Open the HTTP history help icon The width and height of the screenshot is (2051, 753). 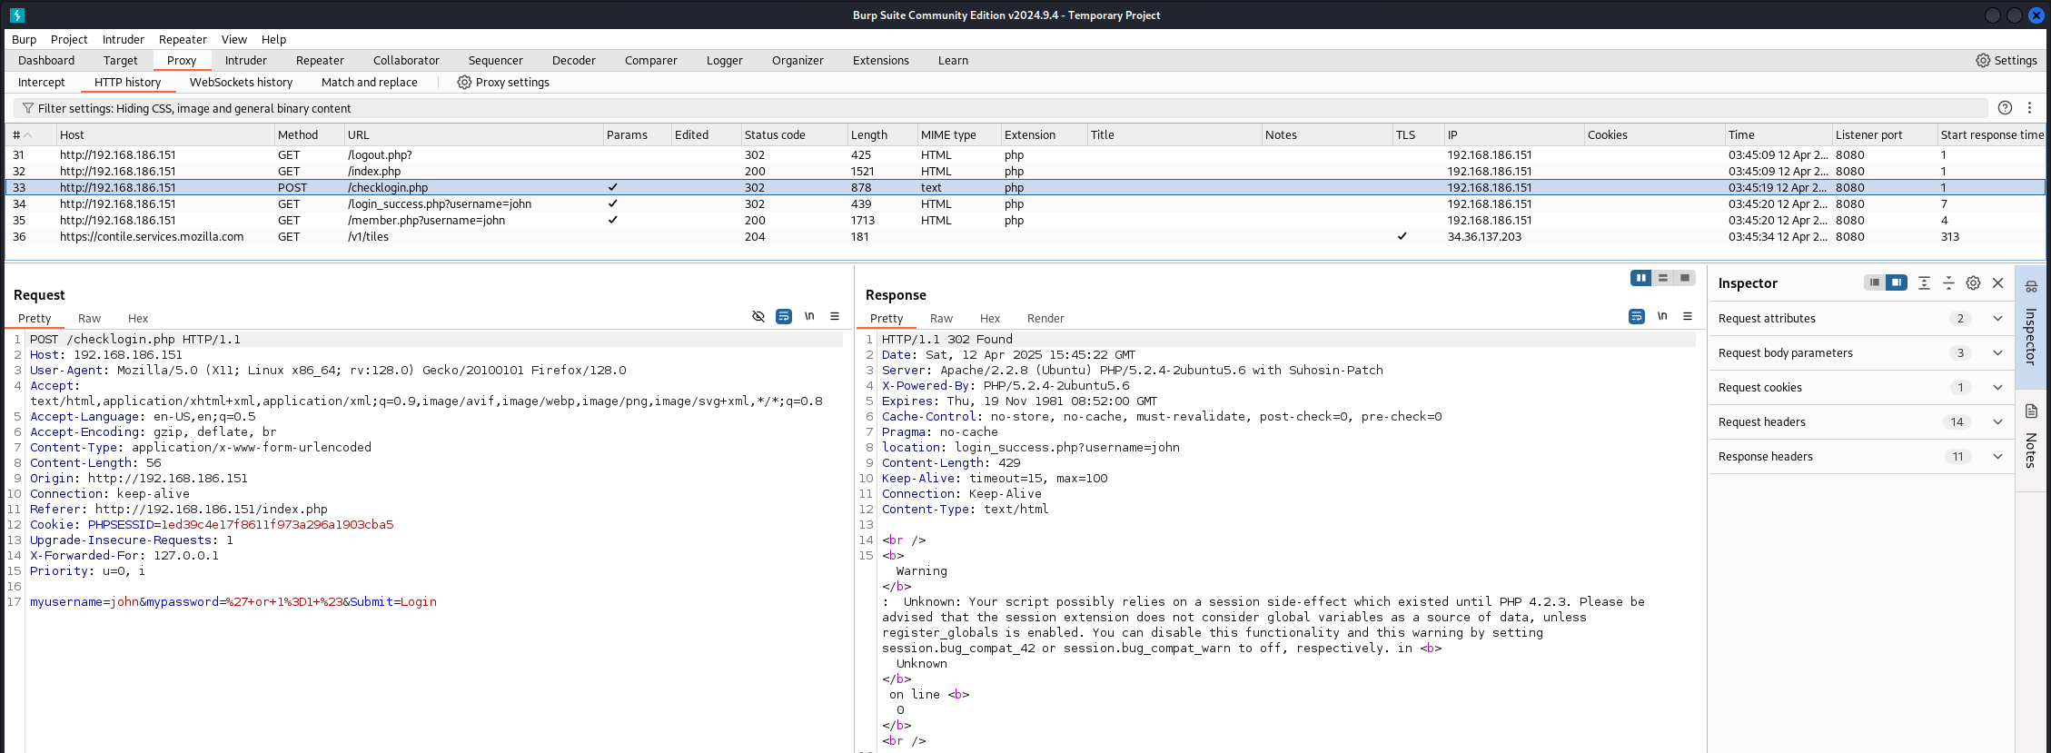pyautogui.click(x=2005, y=107)
